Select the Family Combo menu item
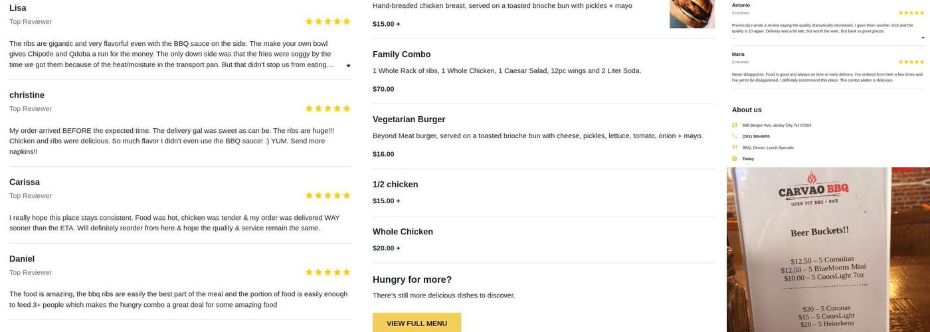The height and width of the screenshot is (332, 930). 401,54
